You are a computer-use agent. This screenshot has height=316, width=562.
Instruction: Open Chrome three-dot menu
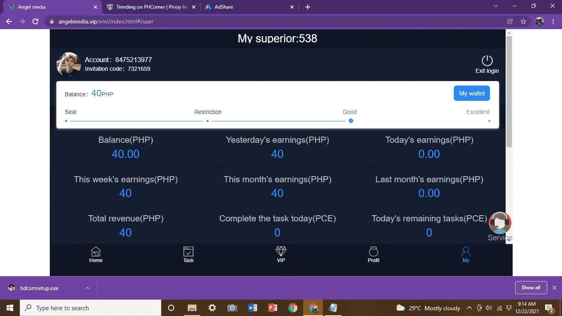[x=553, y=21]
